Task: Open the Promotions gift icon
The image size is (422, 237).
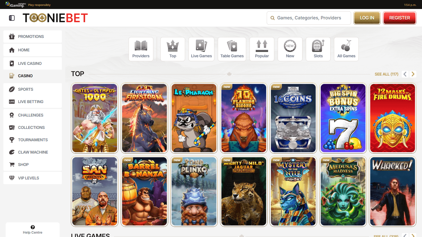Action: point(12,37)
